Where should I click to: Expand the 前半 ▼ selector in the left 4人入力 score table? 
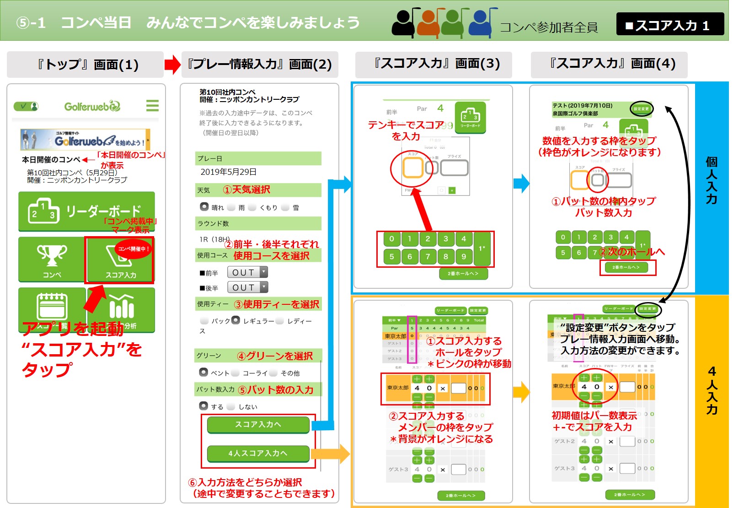pyautogui.click(x=394, y=320)
